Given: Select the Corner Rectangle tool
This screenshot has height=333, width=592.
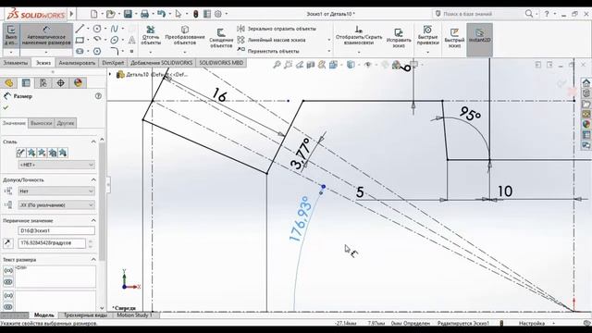Looking at the screenshot, I should point(80,40).
